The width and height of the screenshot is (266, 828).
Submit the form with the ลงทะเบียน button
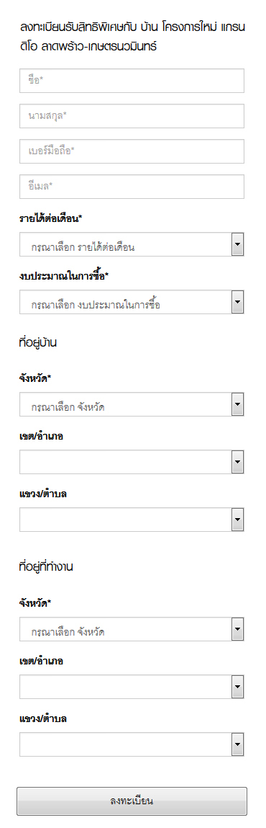[x=132, y=801]
